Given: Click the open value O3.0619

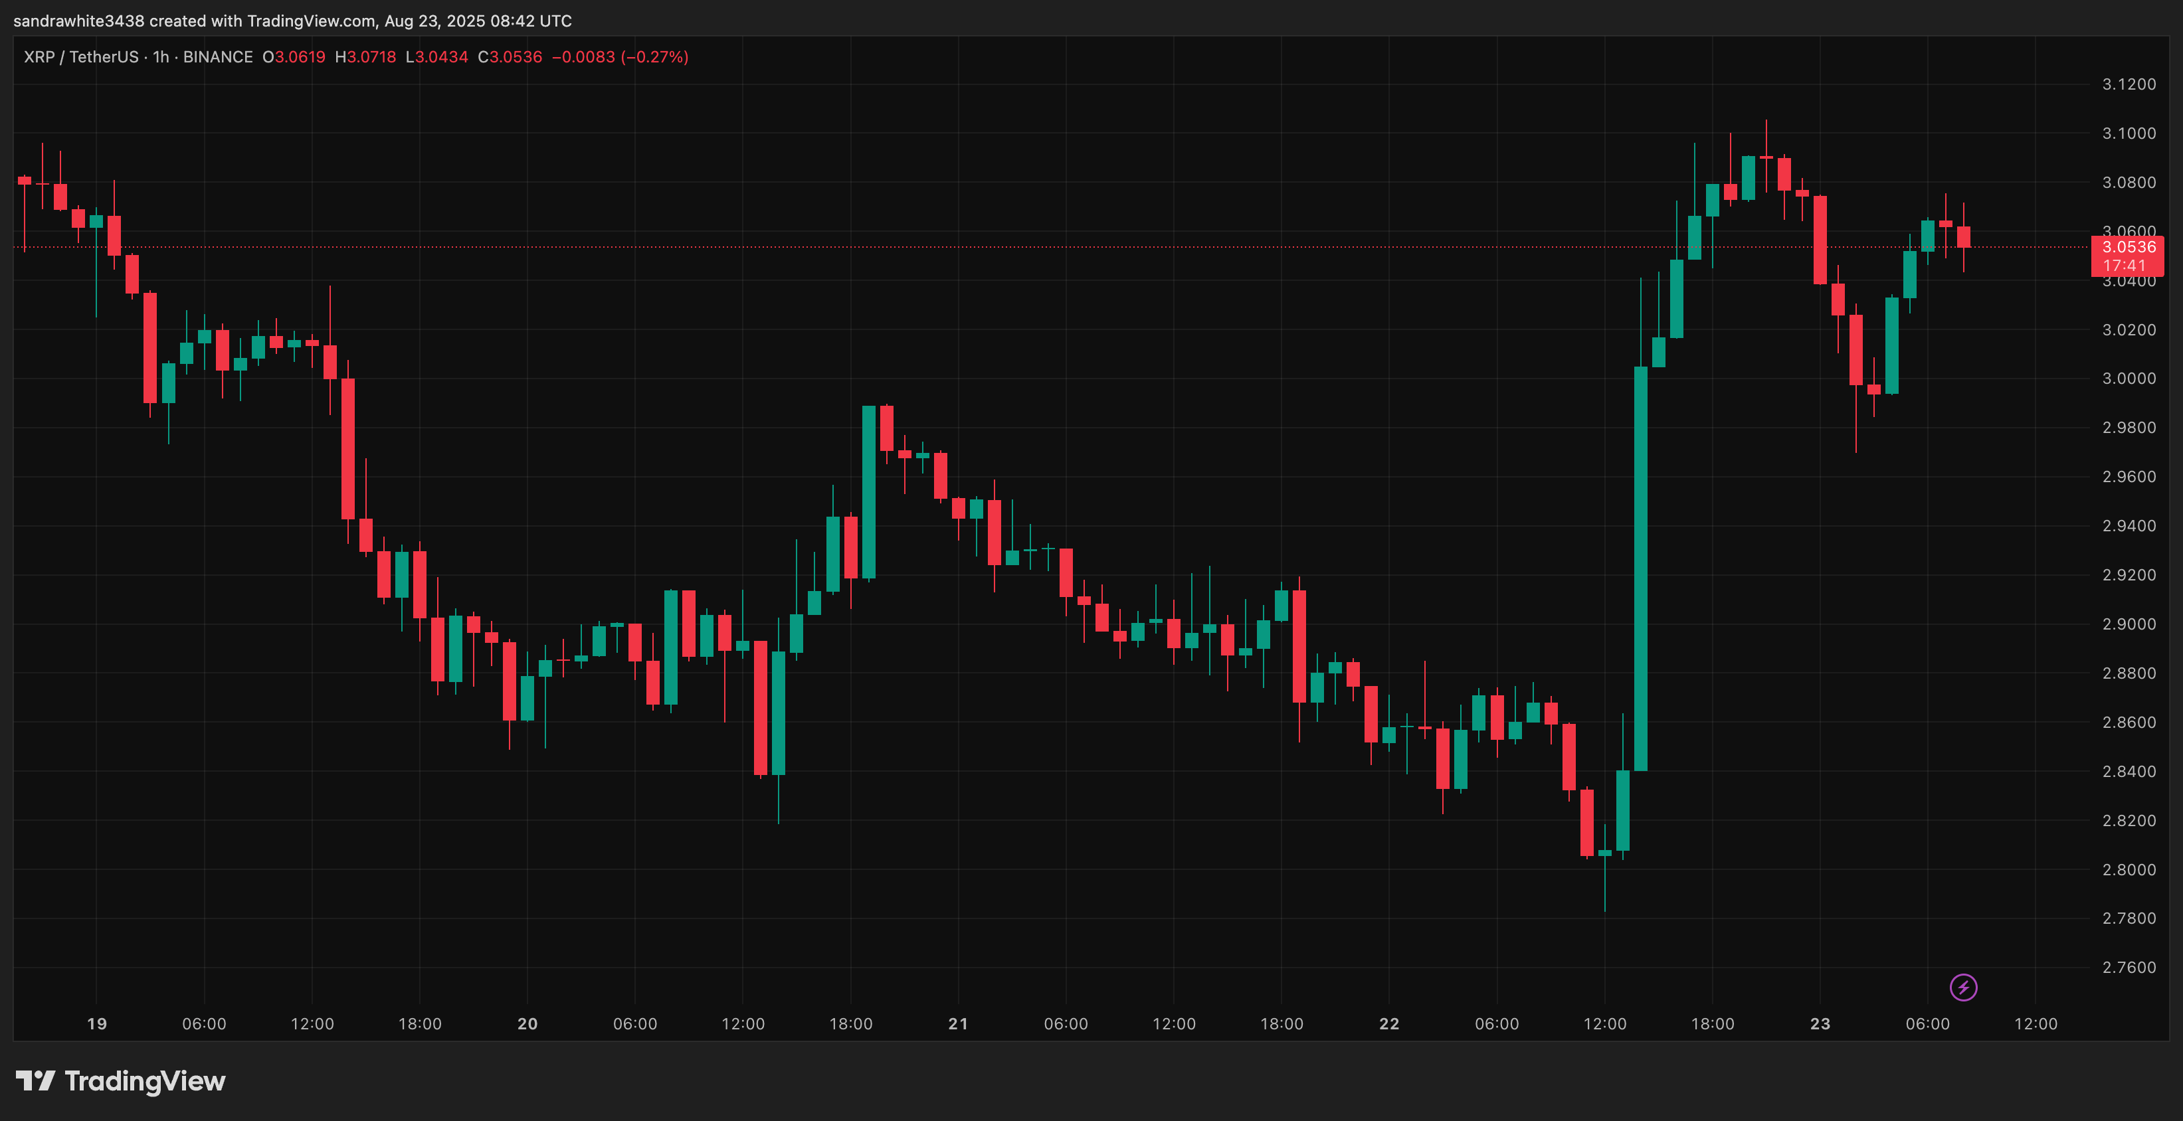Looking at the screenshot, I should [294, 56].
